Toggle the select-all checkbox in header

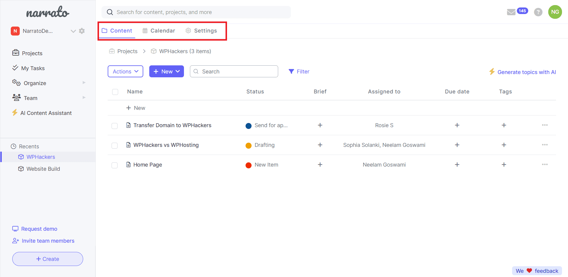[x=115, y=92]
